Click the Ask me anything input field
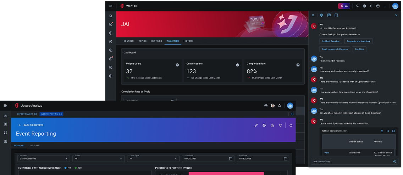The image size is (403, 175). pos(351,161)
